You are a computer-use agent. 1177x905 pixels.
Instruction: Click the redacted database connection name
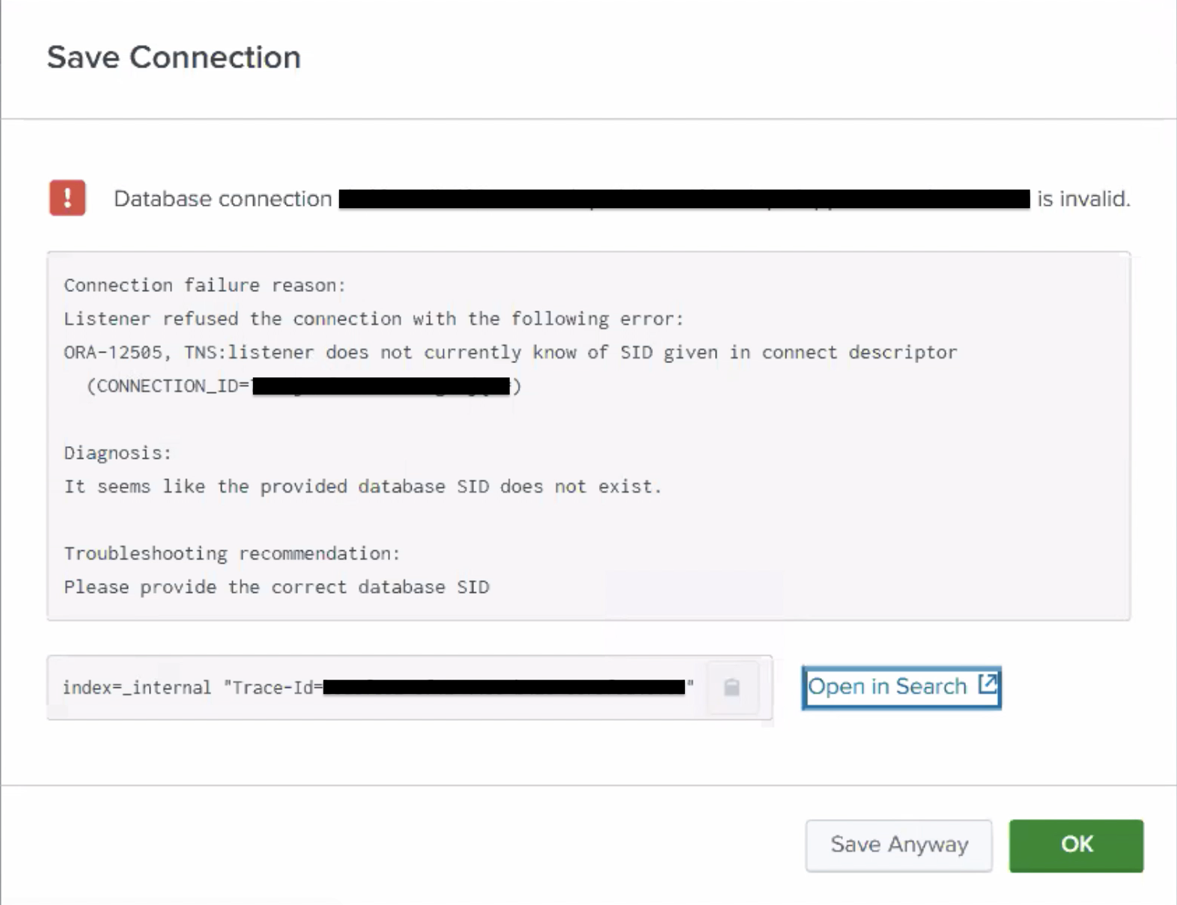coord(684,199)
